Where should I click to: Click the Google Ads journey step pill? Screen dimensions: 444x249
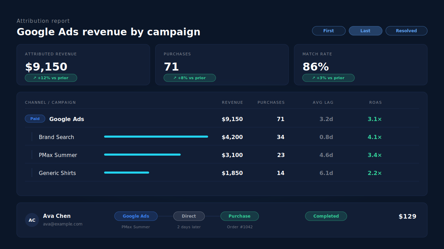click(x=136, y=216)
